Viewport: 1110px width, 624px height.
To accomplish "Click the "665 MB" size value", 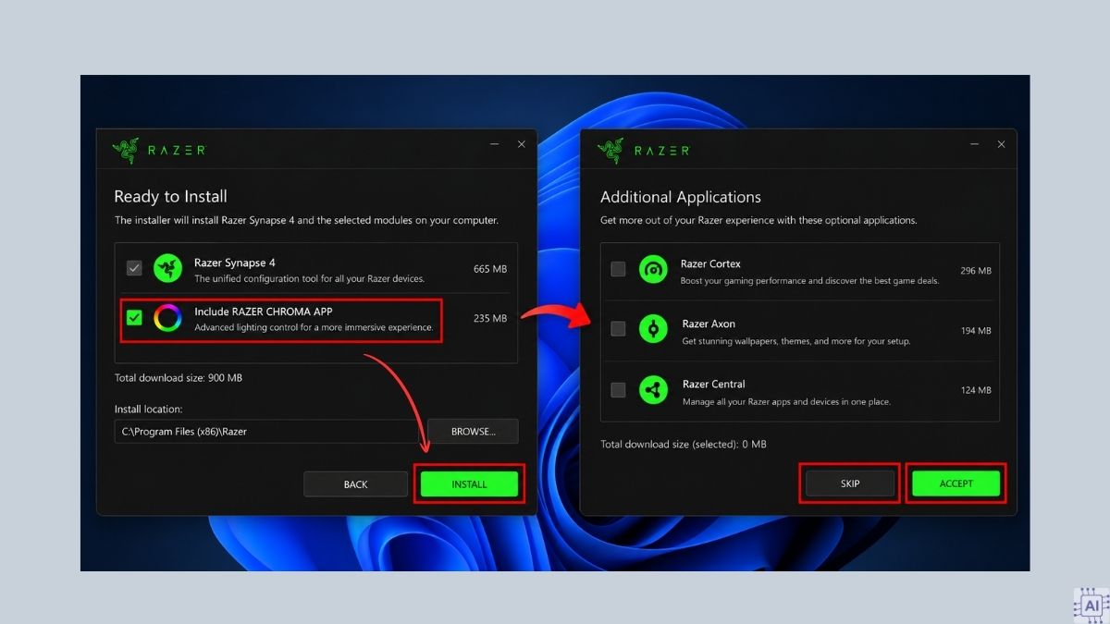I will (x=490, y=269).
